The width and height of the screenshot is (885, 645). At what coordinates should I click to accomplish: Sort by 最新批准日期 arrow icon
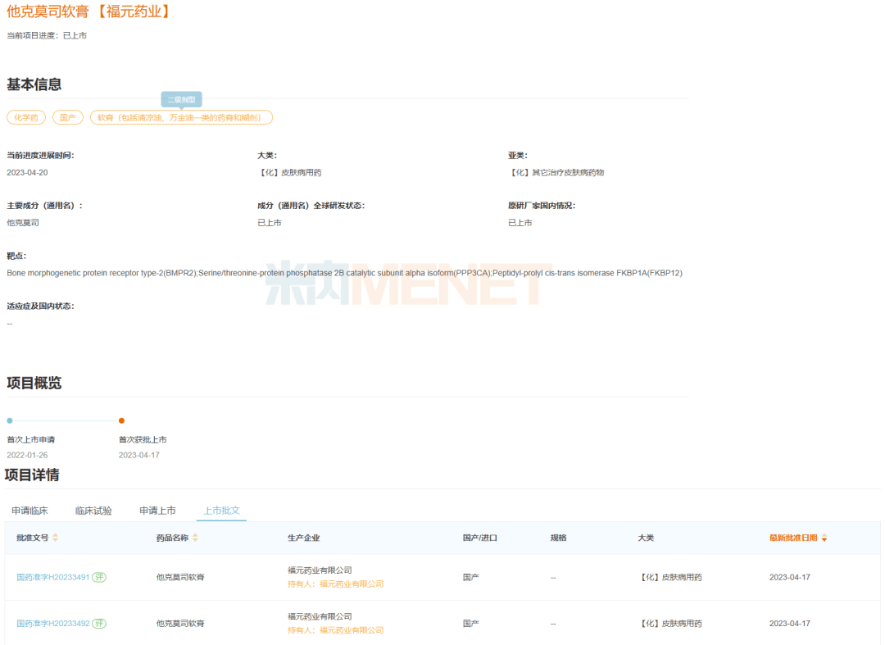pyautogui.click(x=824, y=538)
